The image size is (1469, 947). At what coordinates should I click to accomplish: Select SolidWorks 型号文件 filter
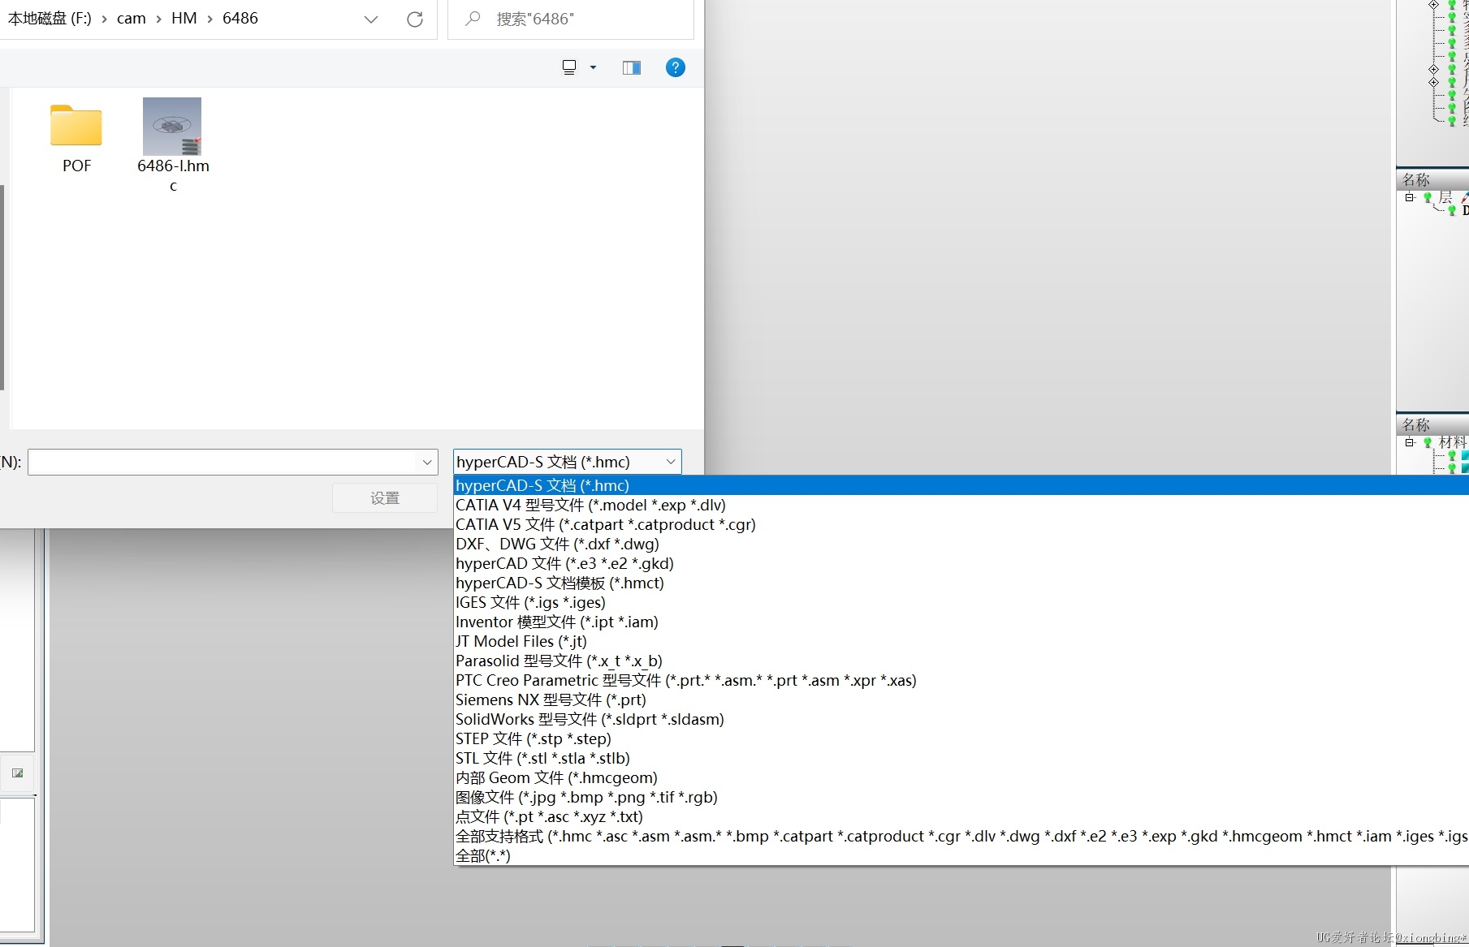(961, 719)
